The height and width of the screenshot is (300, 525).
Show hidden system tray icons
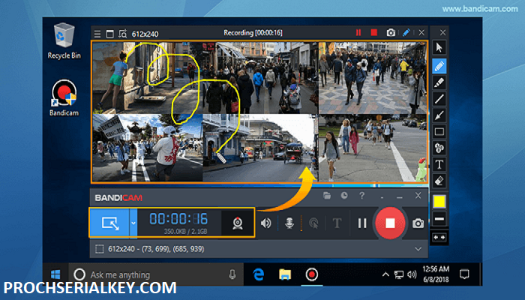[385, 274]
